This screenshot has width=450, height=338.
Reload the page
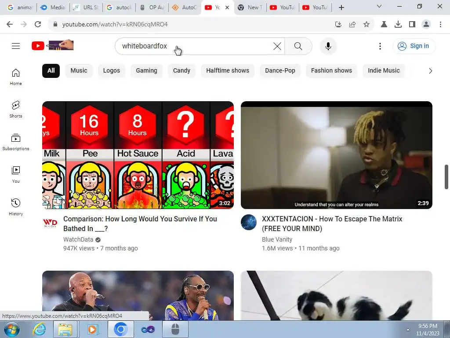38,25
